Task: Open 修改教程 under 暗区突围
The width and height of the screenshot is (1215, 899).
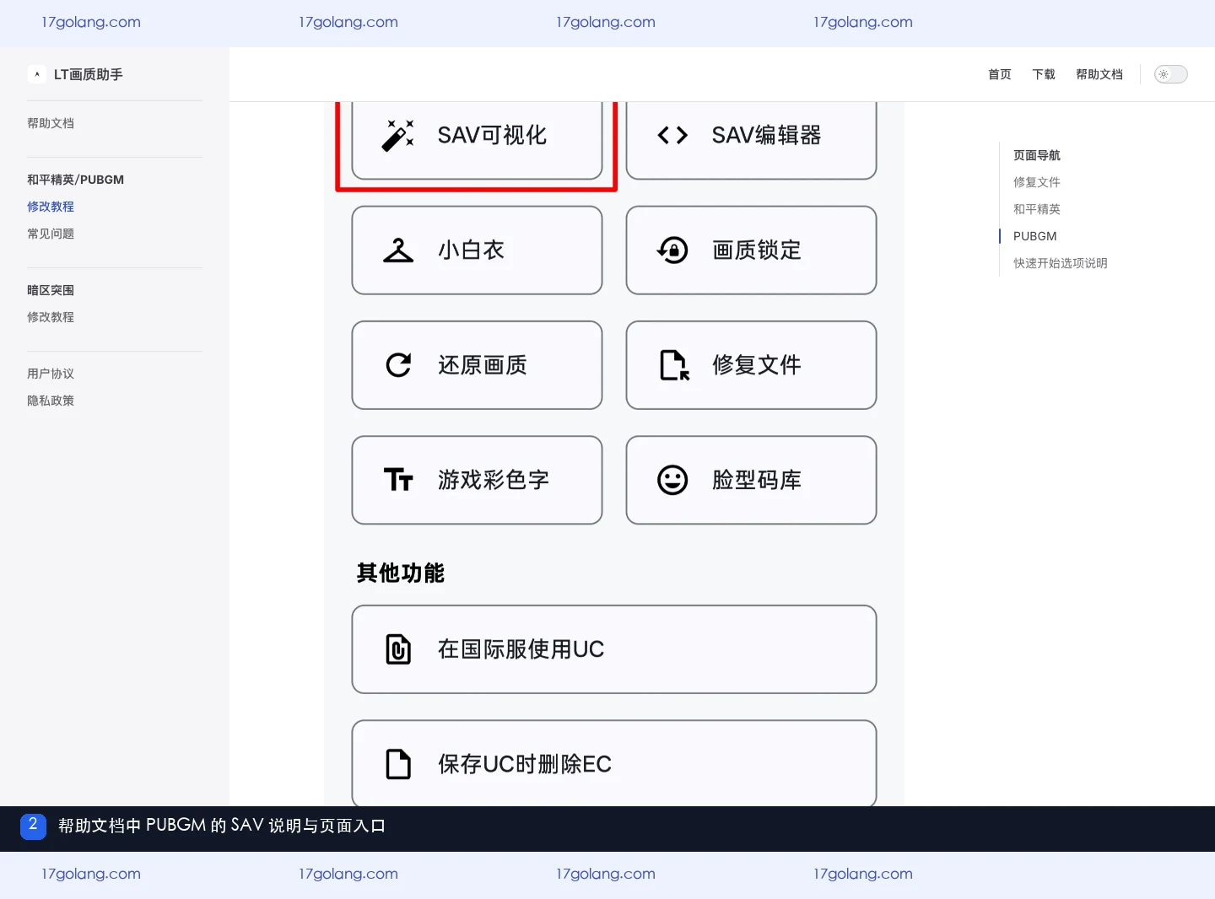Action: click(51, 317)
